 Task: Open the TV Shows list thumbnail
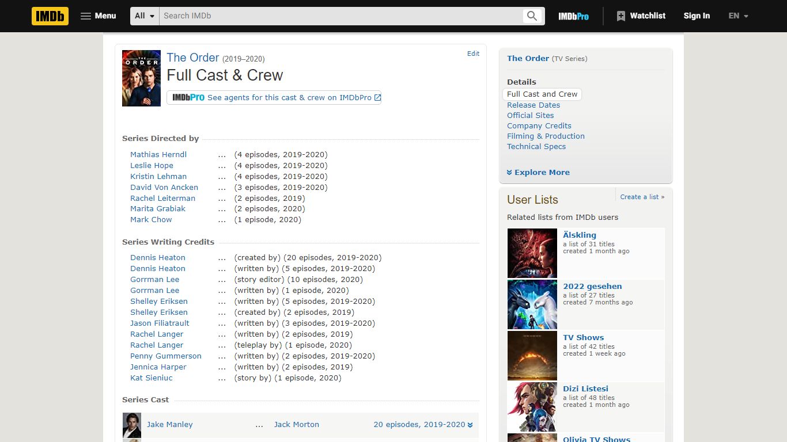point(532,356)
